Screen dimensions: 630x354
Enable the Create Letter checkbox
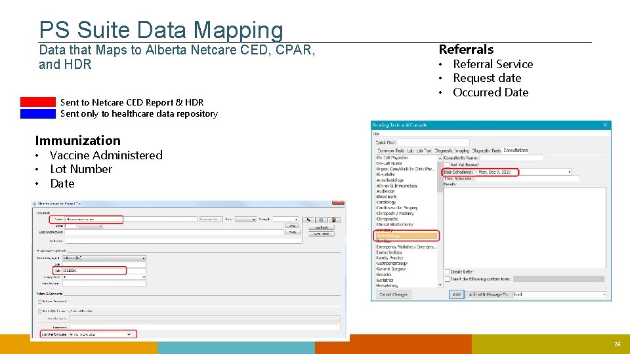[447, 271]
